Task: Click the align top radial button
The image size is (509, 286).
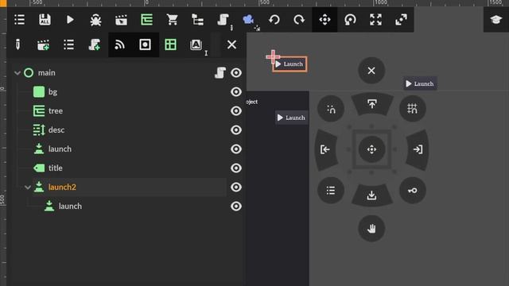Action: pos(371,104)
